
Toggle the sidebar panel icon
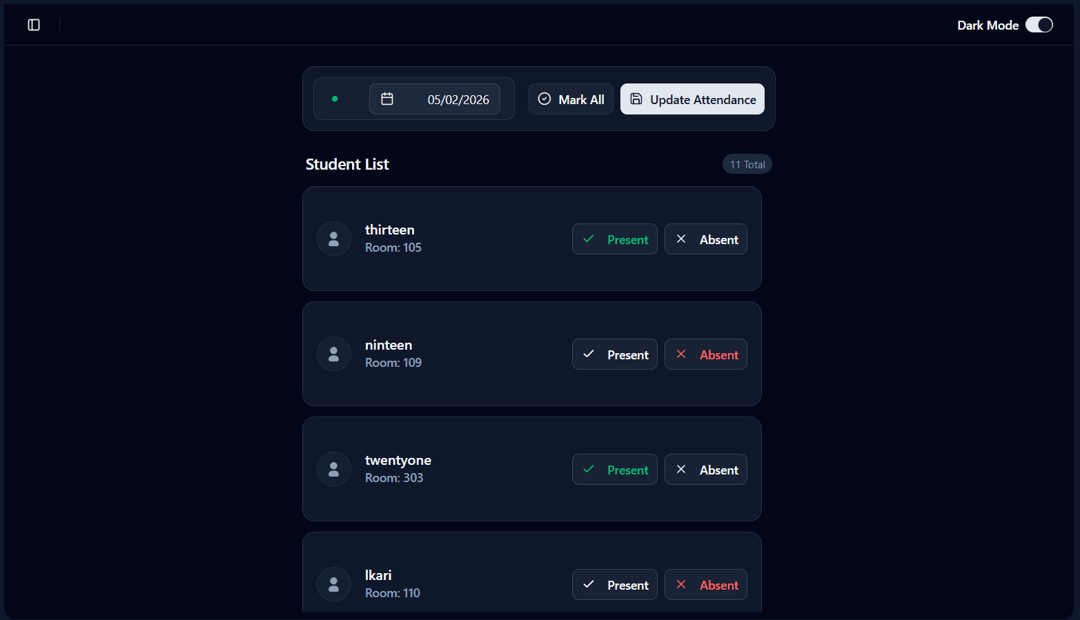click(34, 25)
